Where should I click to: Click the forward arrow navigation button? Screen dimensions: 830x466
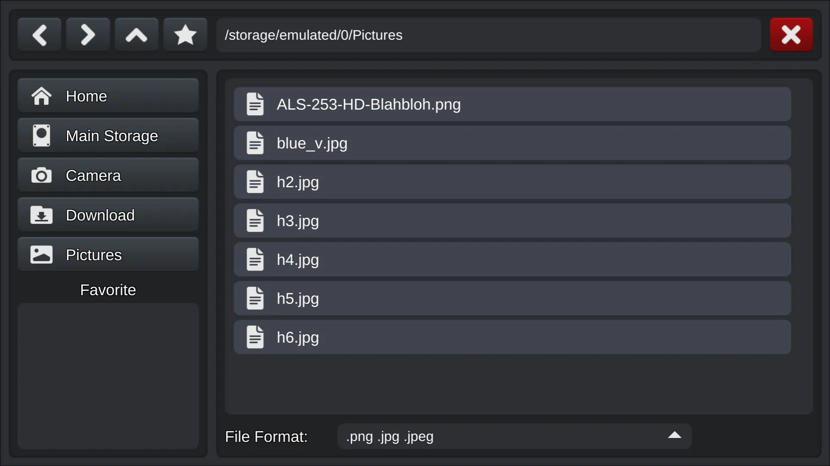click(x=88, y=35)
